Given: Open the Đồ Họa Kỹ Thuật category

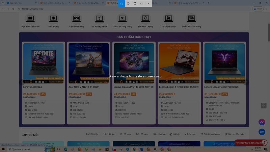Looking at the screenshot, I should click(99, 21).
